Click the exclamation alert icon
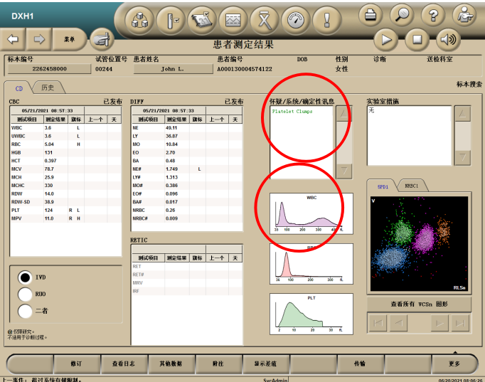 point(326,20)
